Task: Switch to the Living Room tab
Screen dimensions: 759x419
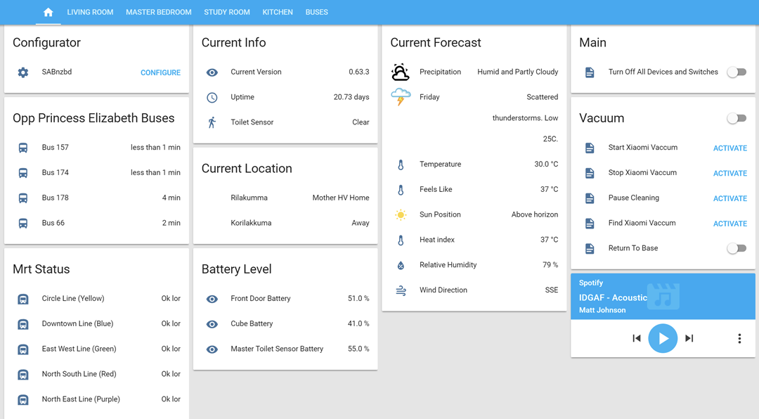Action: (90, 12)
